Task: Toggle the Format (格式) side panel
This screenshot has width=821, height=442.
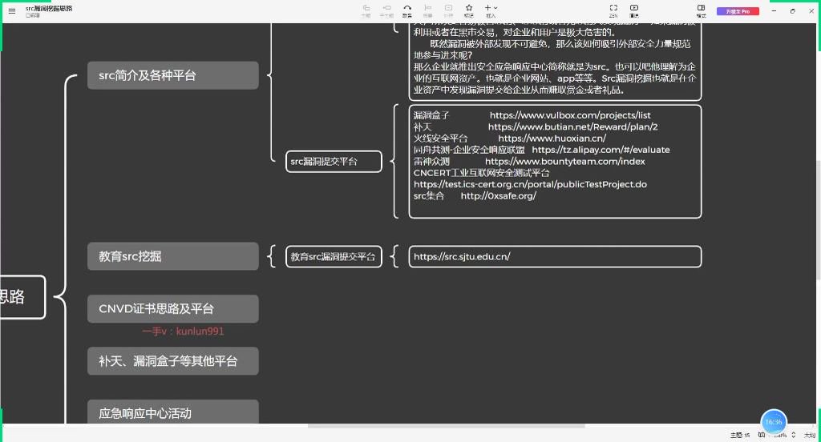Action: [x=701, y=10]
